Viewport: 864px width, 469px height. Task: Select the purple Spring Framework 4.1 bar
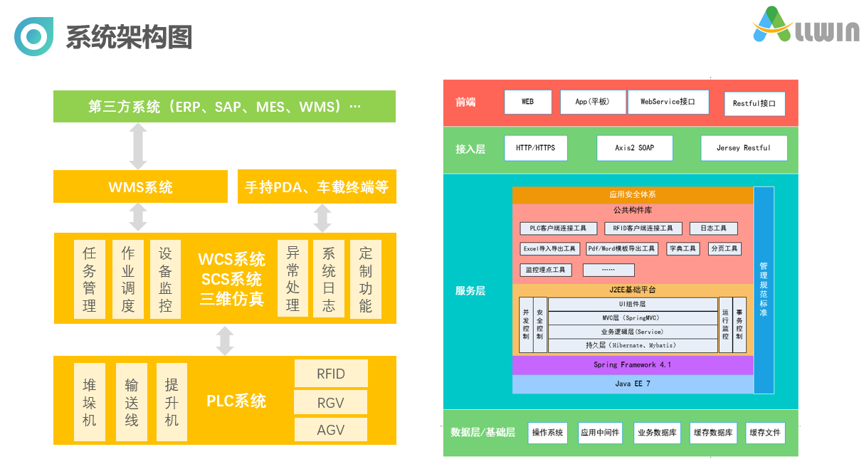point(633,365)
